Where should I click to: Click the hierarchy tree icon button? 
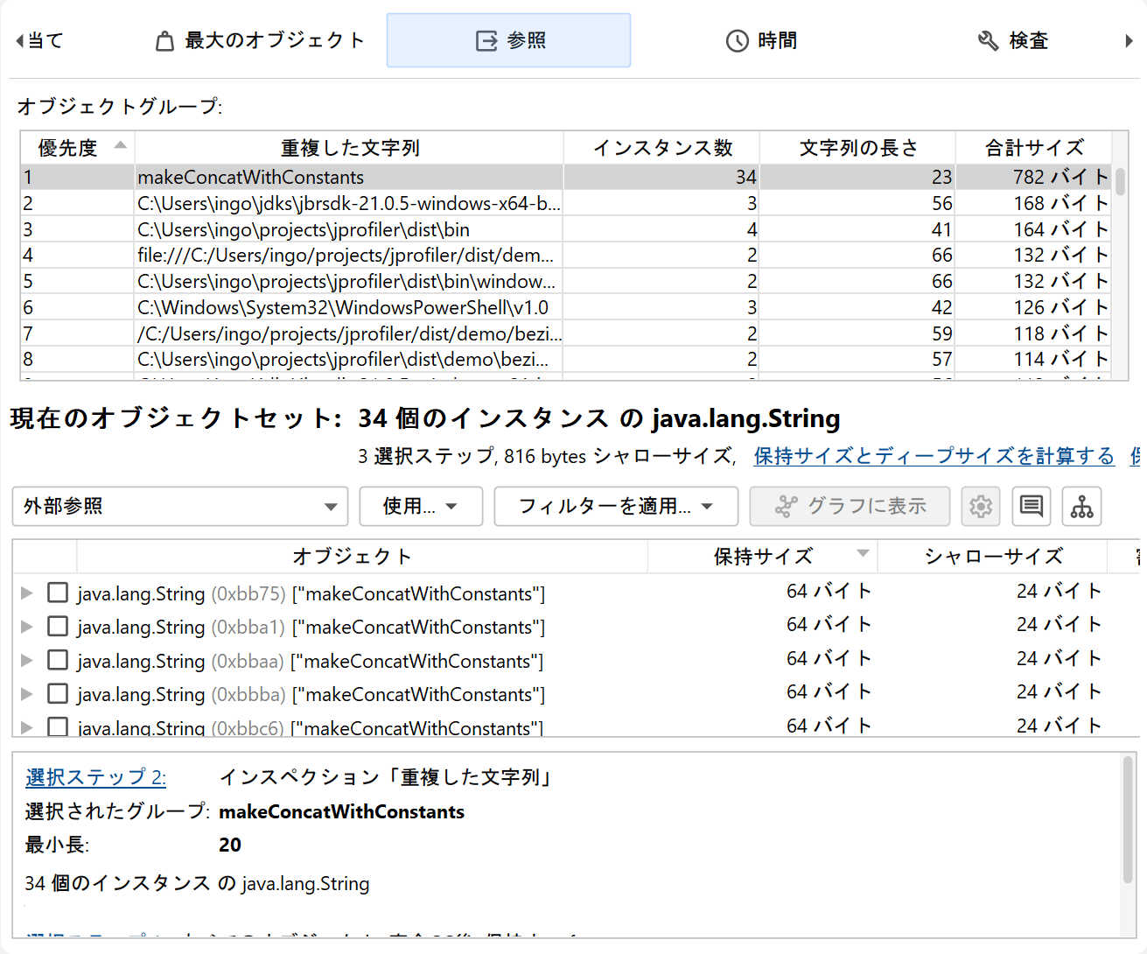[1081, 507]
